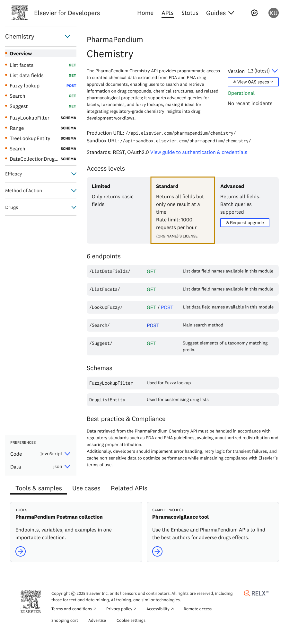Open DrugListEntity schema row

(183, 400)
